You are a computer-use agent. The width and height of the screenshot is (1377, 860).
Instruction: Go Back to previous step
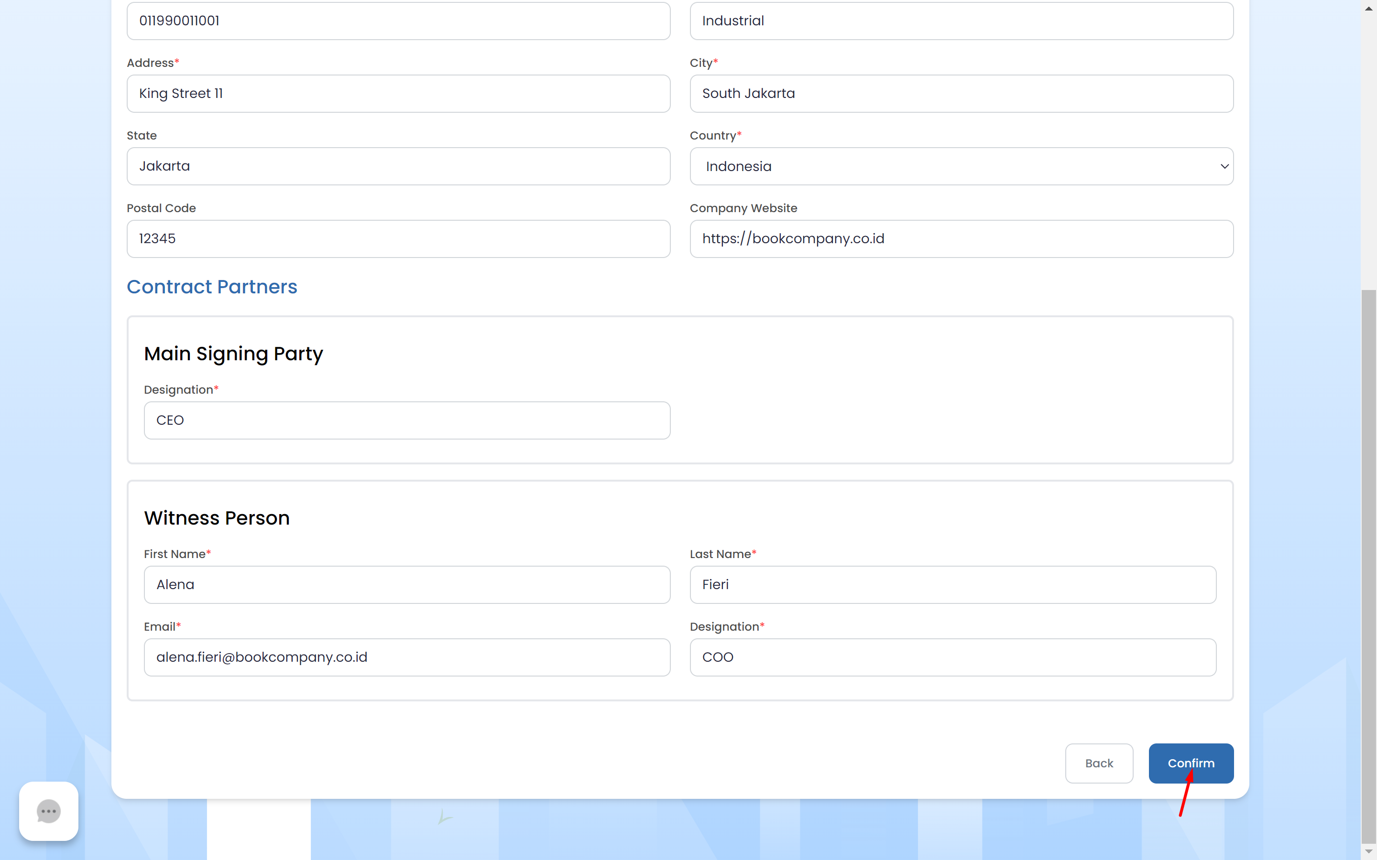[1099, 763]
